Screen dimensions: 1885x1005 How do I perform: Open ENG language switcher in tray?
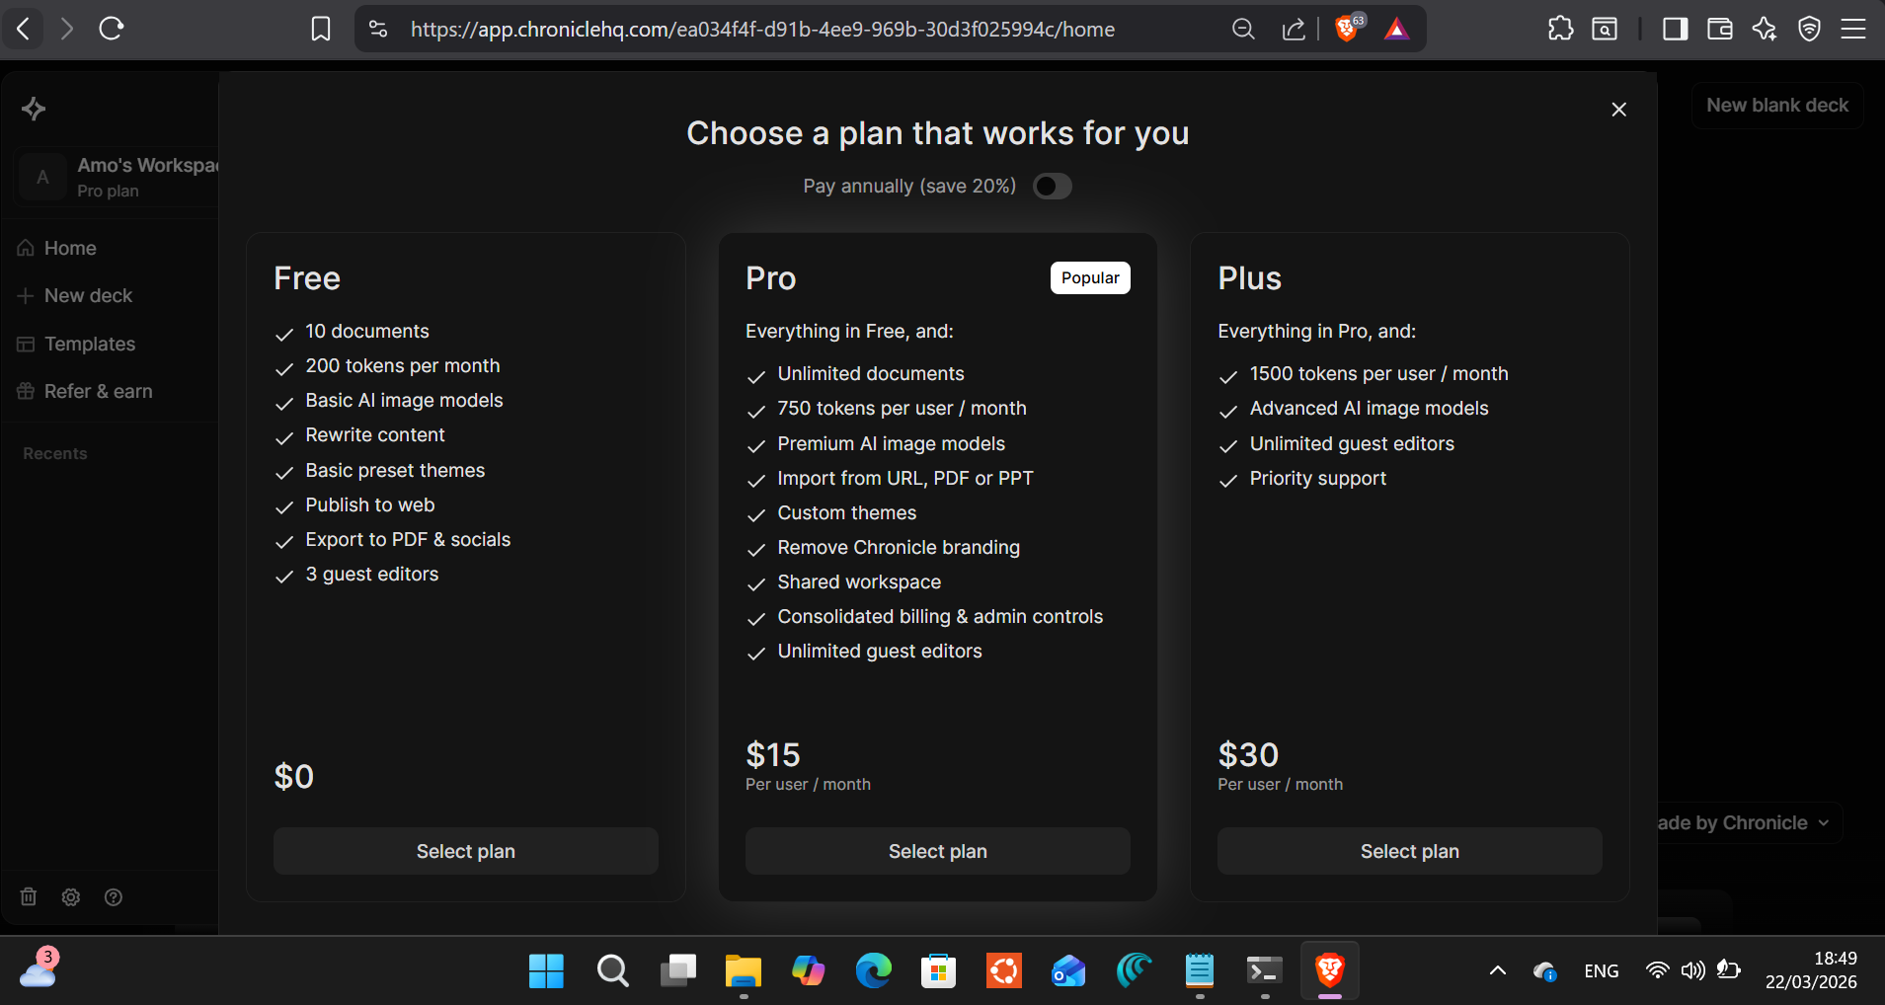1601,970
